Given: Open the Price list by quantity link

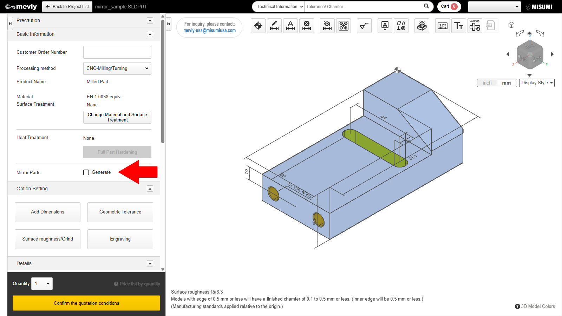Looking at the screenshot, I should tap(139, 284).
